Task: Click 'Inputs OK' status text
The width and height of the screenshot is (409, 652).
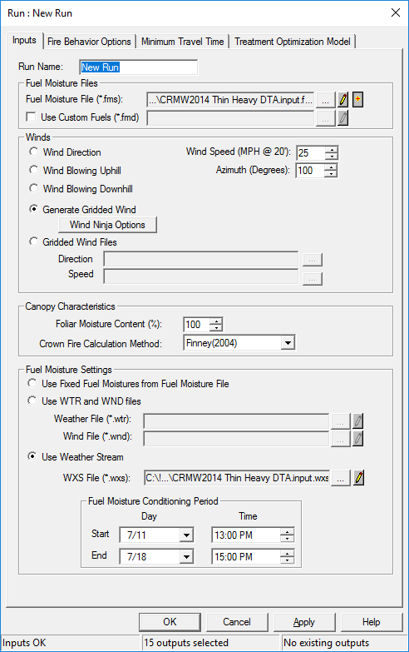Action: 24,643
